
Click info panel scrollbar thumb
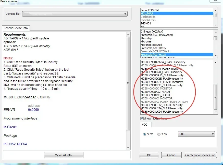tap(128, 83)
